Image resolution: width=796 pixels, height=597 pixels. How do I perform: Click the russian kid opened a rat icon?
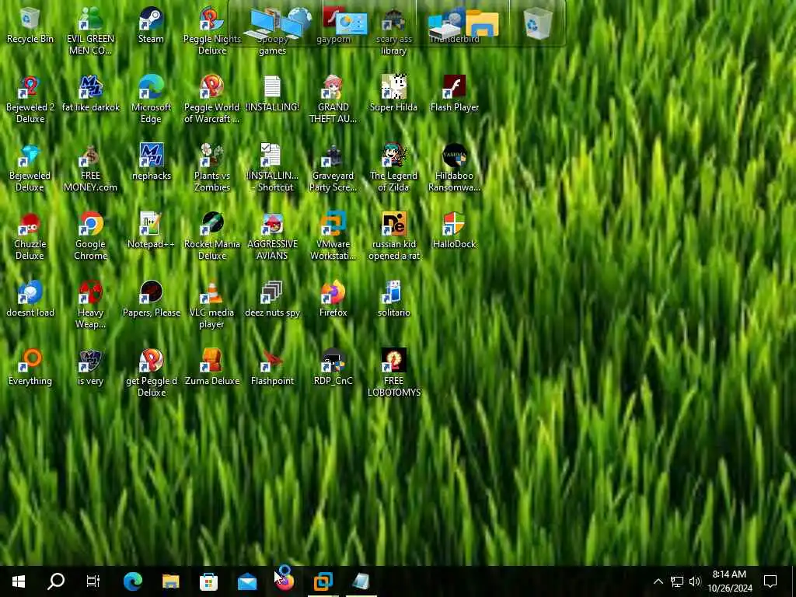[393, 236]
